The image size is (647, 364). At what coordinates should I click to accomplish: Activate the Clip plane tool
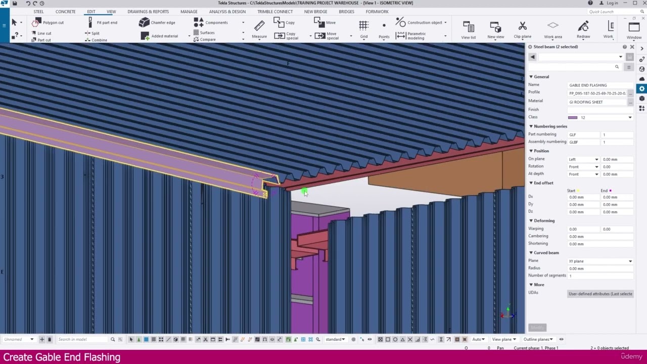[x=523, y=30]
